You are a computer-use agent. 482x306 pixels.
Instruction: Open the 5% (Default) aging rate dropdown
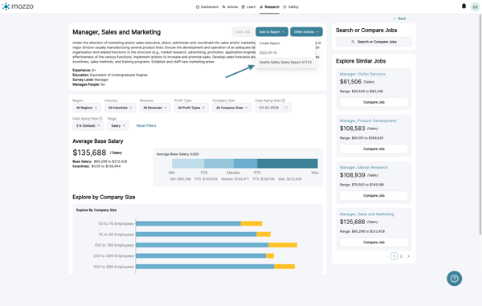click(x=88, y=125)
